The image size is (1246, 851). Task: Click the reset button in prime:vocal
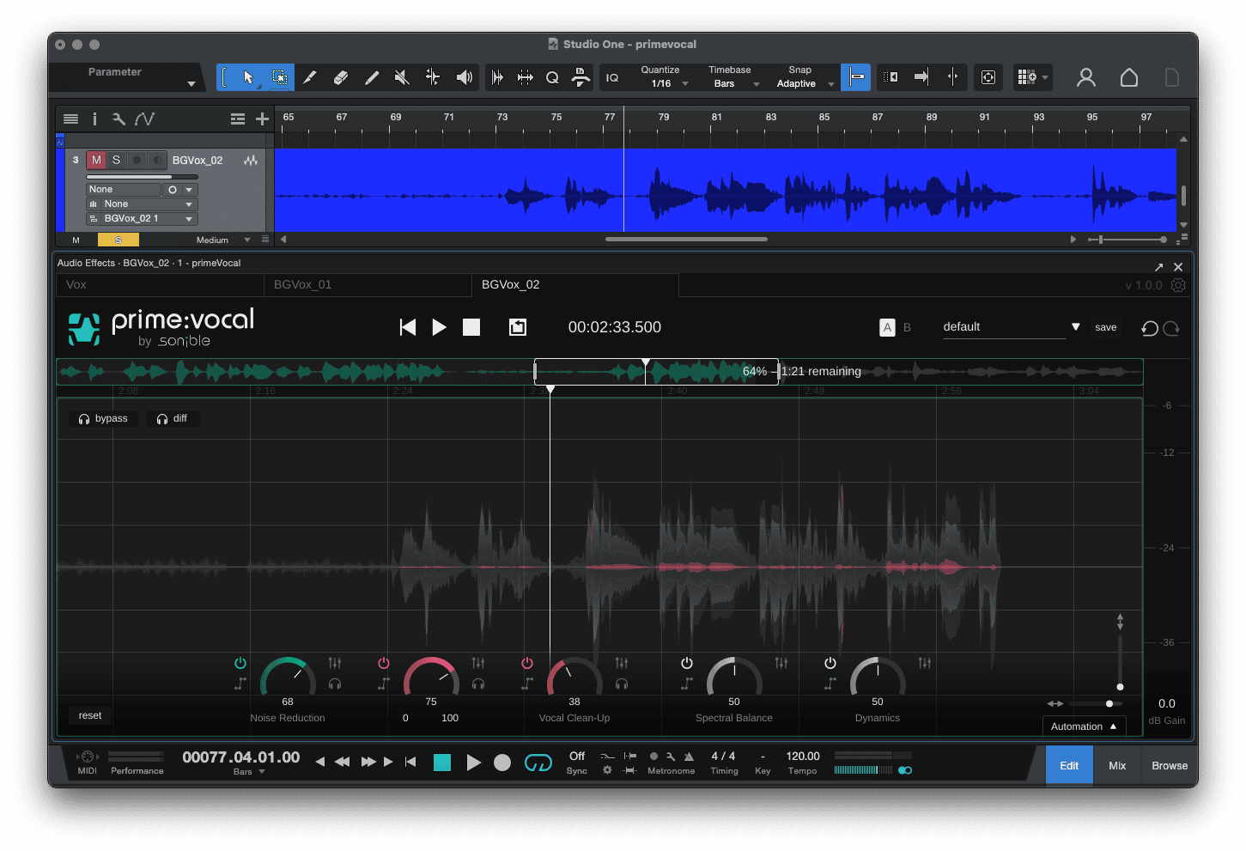pos(89,714)
